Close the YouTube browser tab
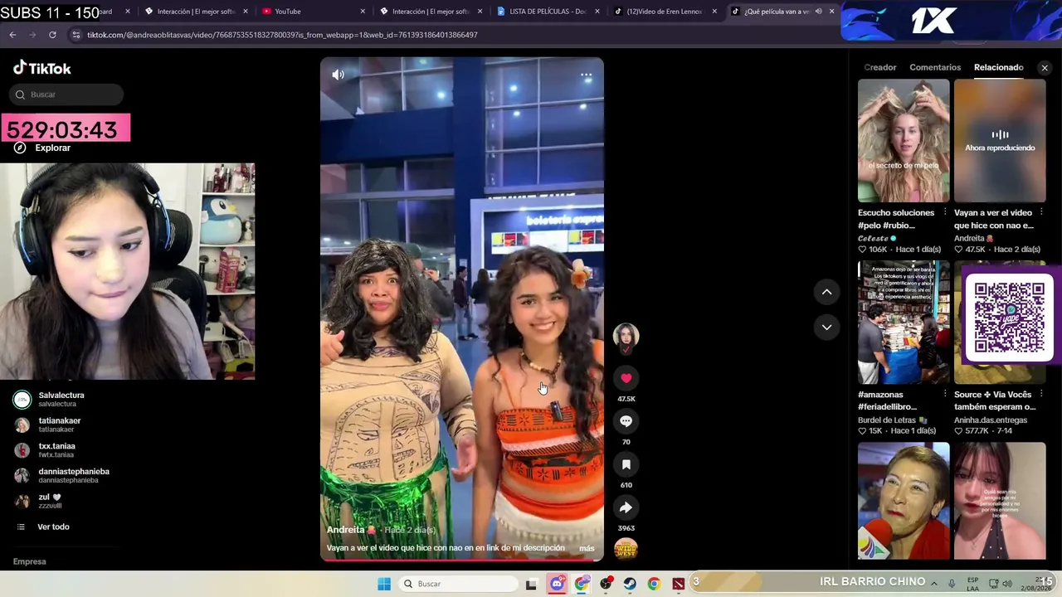This screenshot has width=1062, height=597. 363,12
